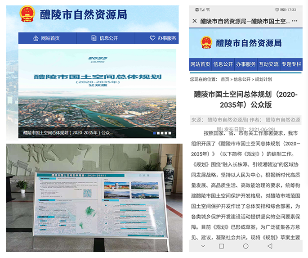Tap 办事服务 tab in the mobile navigation
Image resolution: width=308 pixels, height=258 pixels.
(246, 64)
